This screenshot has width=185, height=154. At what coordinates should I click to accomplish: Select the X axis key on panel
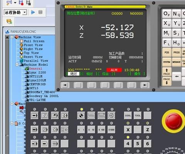pos(128,130)
